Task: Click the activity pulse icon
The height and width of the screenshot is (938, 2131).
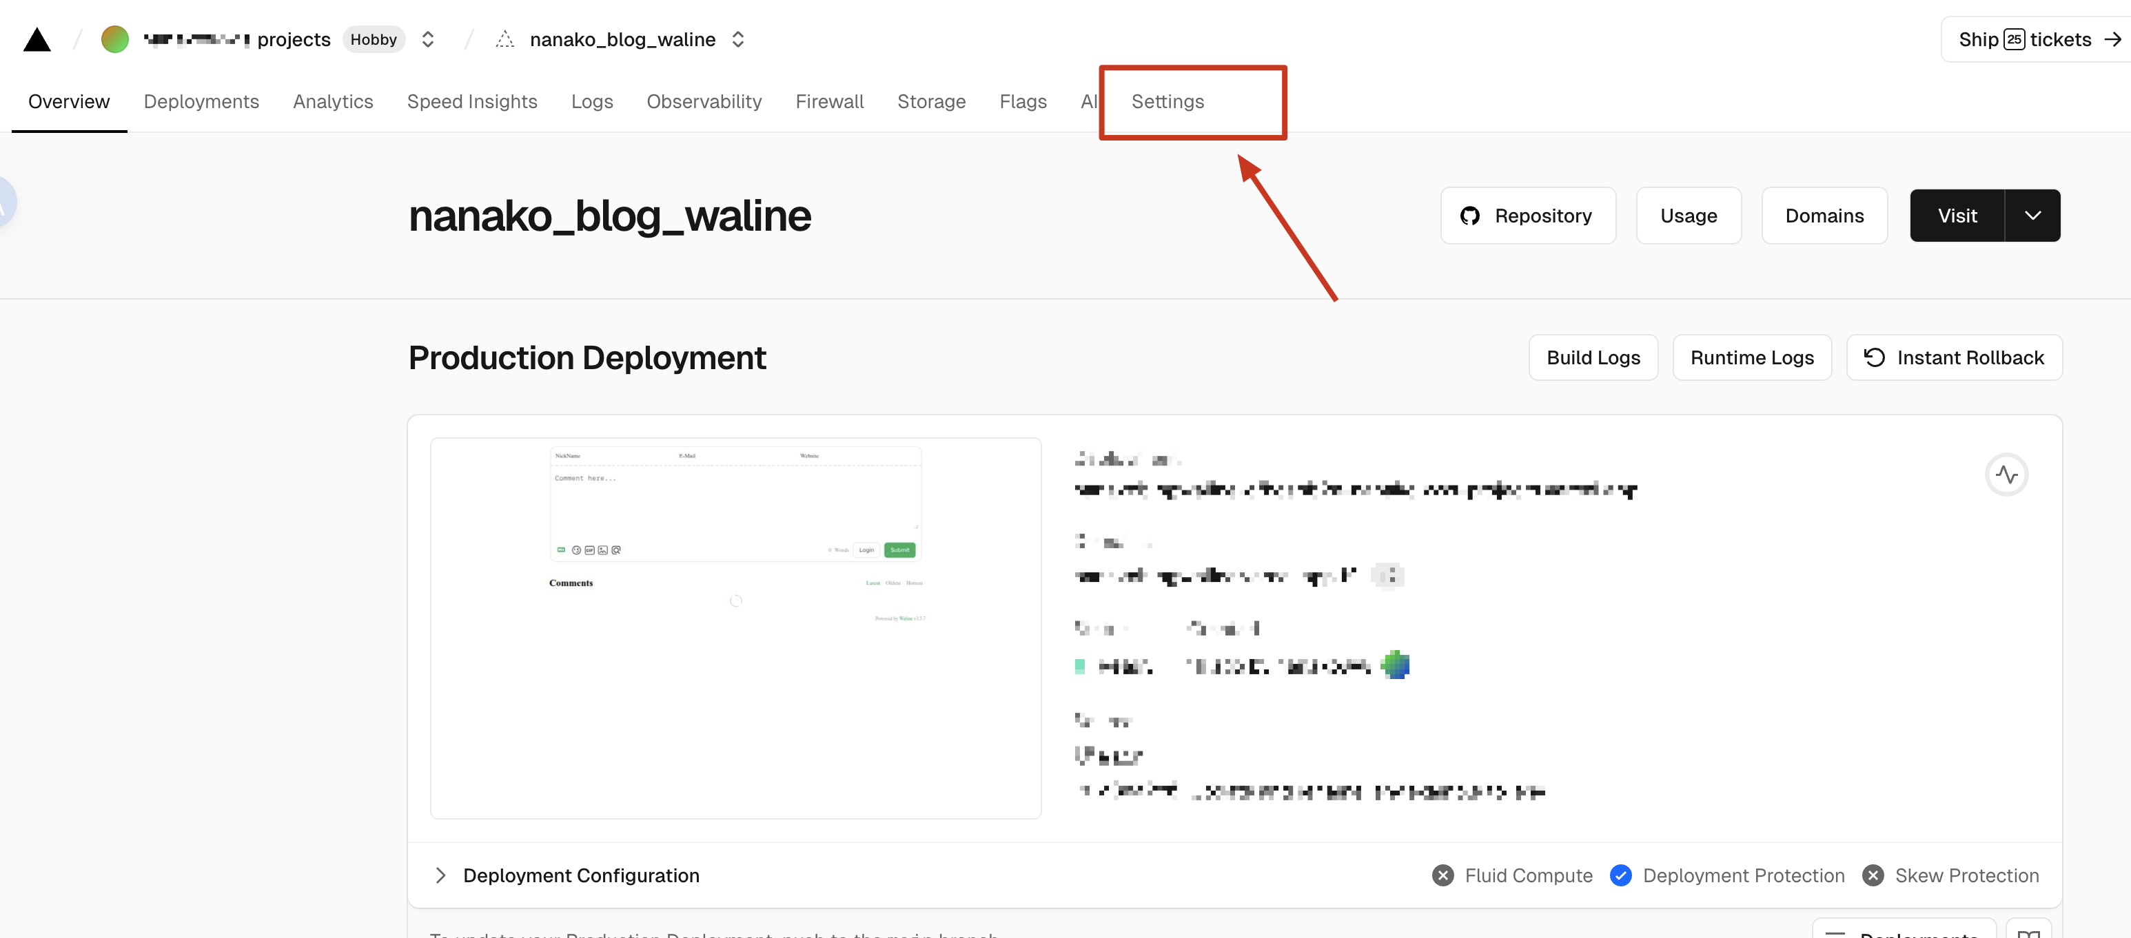Action: (x=2006, y=475)
